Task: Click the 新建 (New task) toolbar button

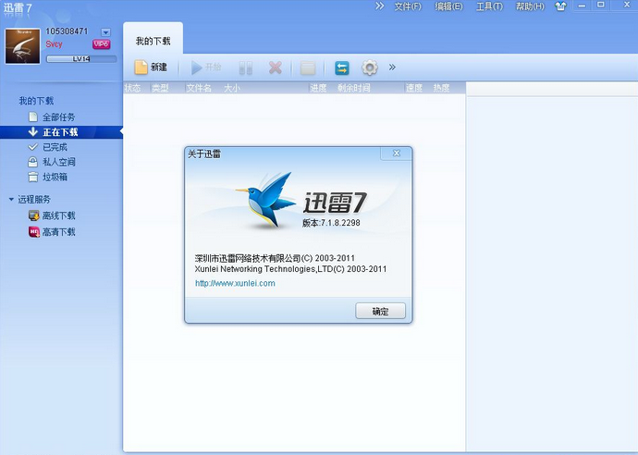Action: (x=151, y=68)
